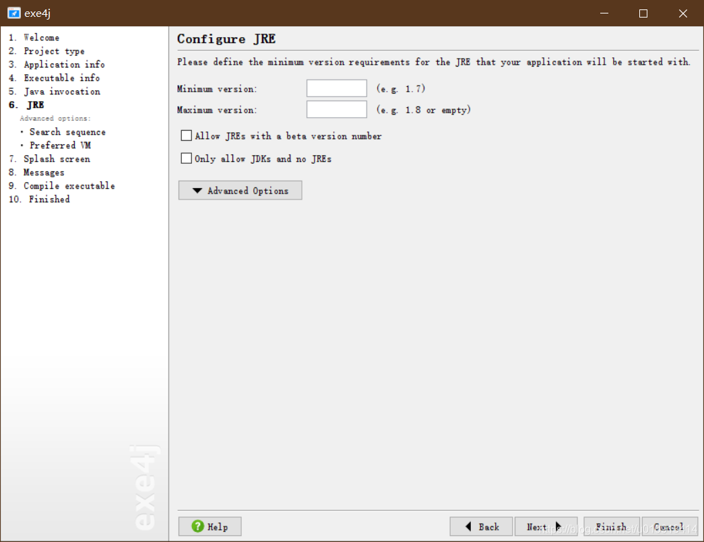This screenshot has width=704, height=542.
Task: Select step 3 Application info
Action: (57, 65)
